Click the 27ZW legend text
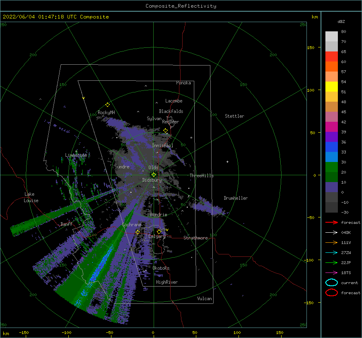Screen dimensions: 362x338 pos(346,253)
